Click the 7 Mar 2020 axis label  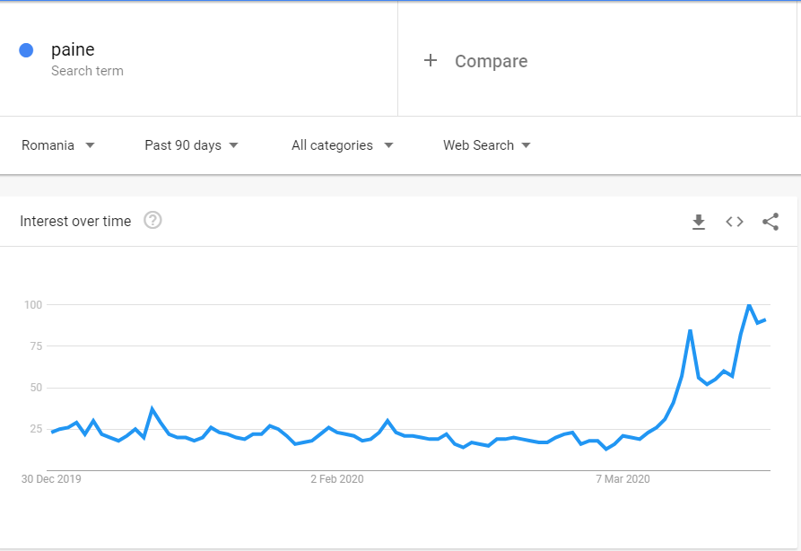click(623, 478)
